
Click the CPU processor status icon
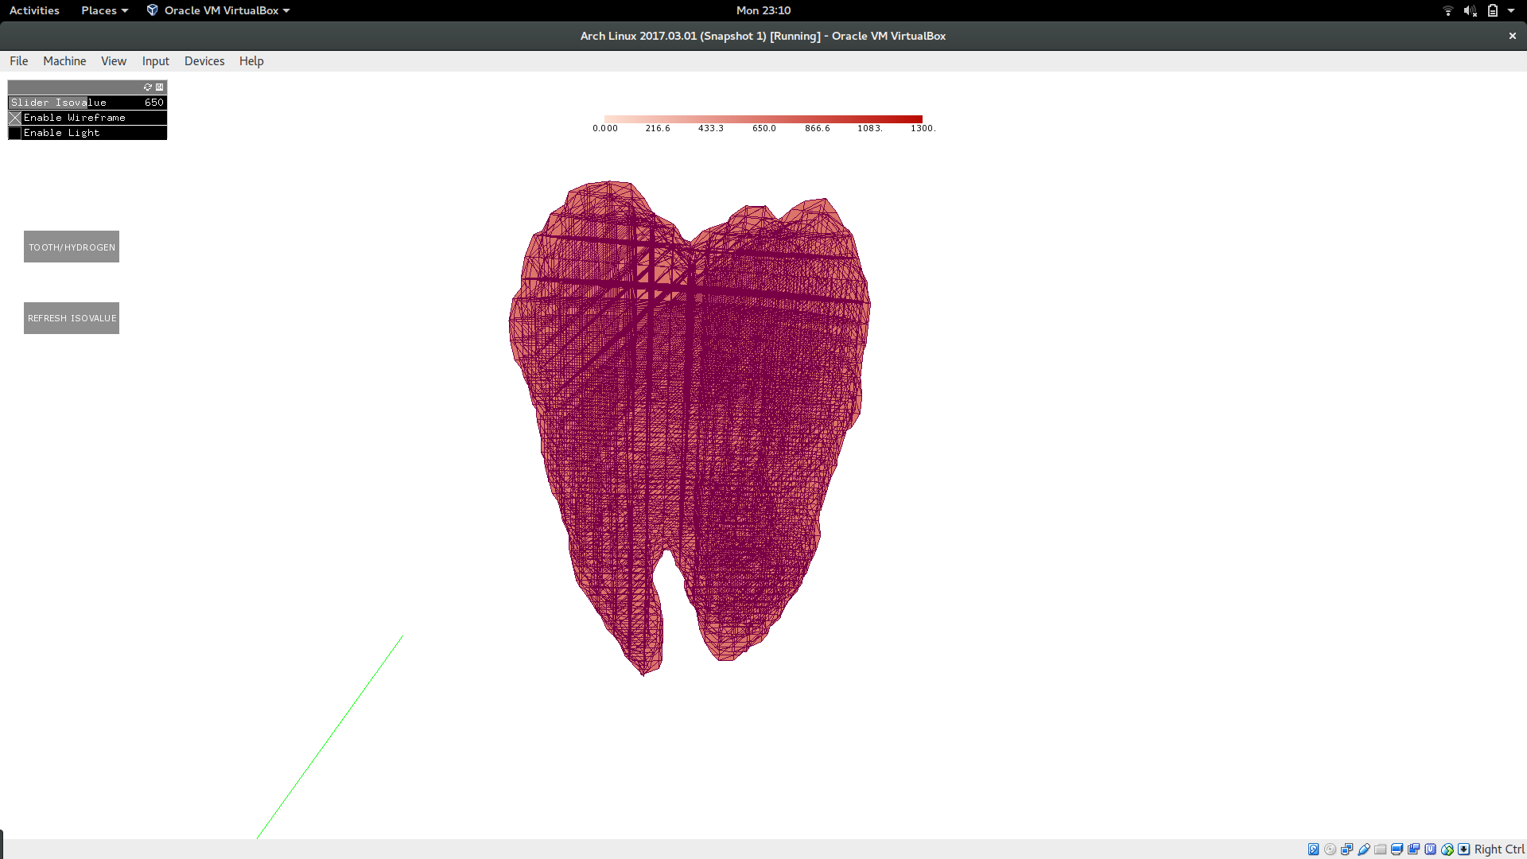click(x=1430, y=849)
